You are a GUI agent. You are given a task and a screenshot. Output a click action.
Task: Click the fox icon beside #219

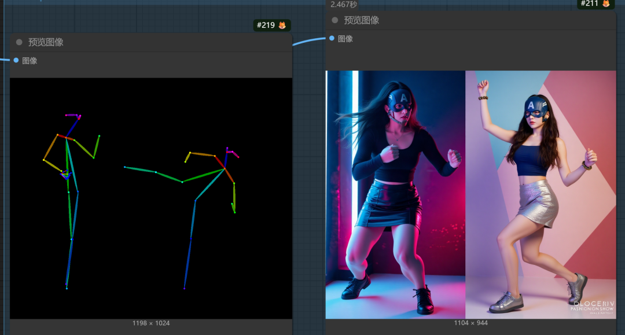pyautogui.click(x=282, y=25)
